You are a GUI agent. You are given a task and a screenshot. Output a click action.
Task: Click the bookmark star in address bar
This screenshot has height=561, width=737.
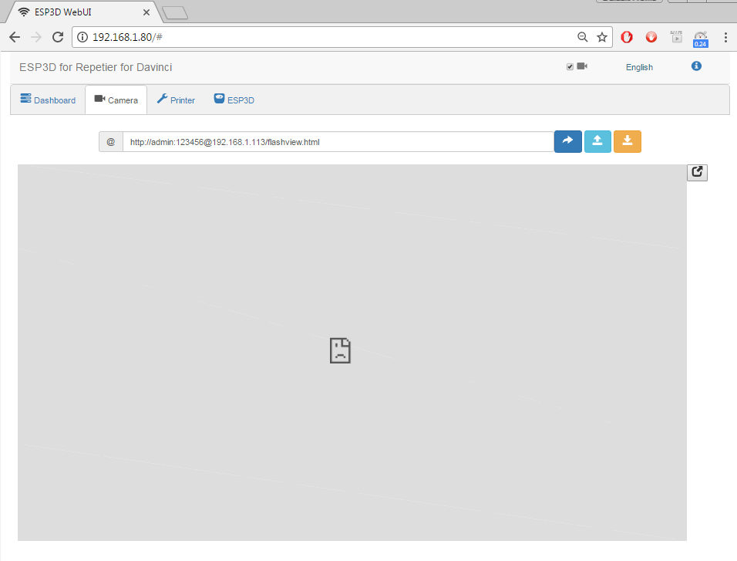coord(602,37)
